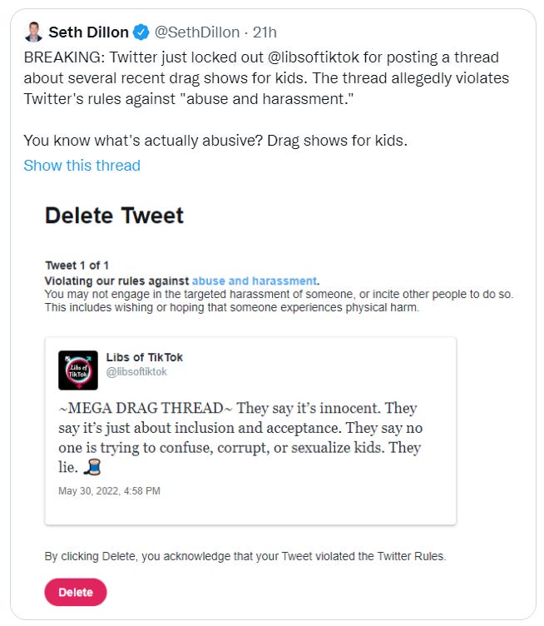
Task: Click the @libsoftiktok mention in tweet text
Action: [314, 57]
